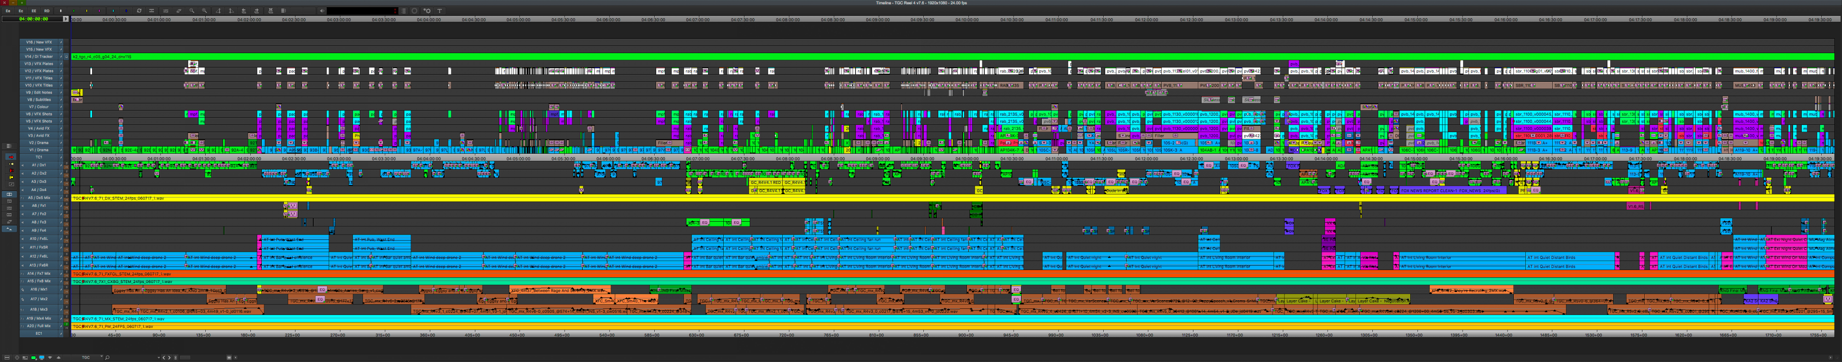This screenshot has height=362, width=1842.
Task: Click the up triangle in bottom bar
Action: click(x=59, y=358)
